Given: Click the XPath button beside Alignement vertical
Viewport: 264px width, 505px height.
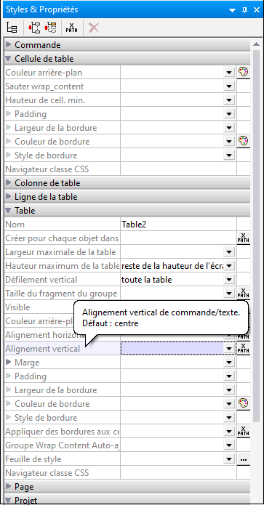Looking at the screenshot, I should coord(244,349).
